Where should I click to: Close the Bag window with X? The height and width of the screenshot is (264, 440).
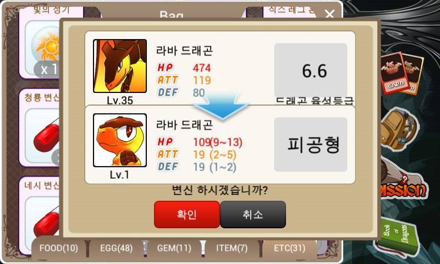(329, 13)
